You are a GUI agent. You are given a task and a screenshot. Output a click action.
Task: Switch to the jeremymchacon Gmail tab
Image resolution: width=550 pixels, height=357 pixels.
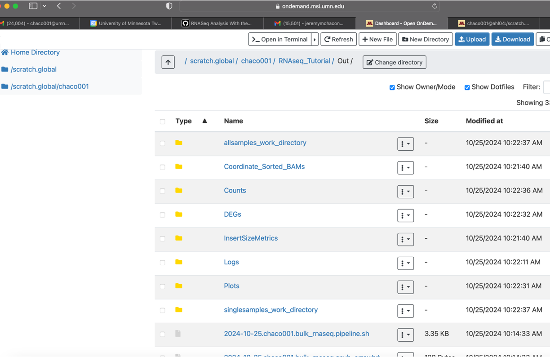(310, 23)
